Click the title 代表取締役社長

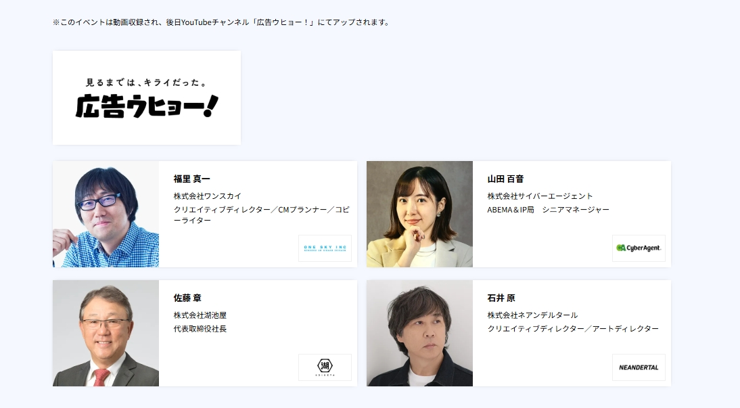[x=200, y=329]
